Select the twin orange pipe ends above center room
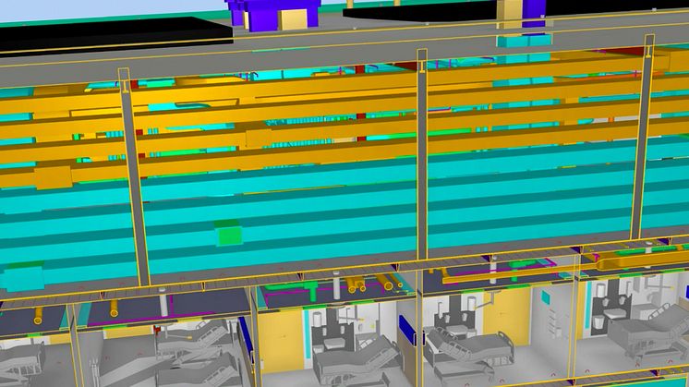689x387 pixels. point(357,288)
